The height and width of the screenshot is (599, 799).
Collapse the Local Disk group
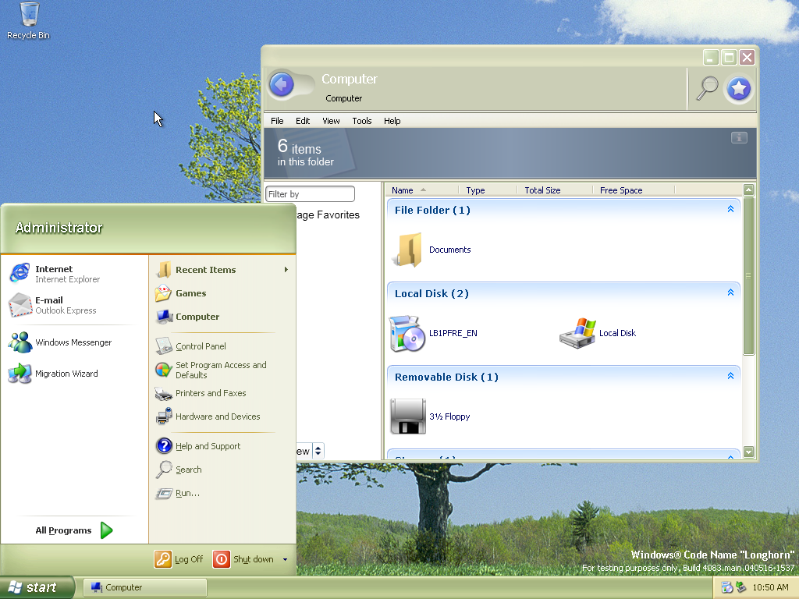730,292
